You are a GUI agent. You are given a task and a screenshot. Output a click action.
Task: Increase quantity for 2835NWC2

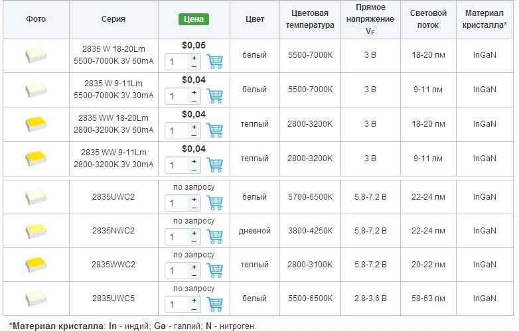(x=194, y=233)
